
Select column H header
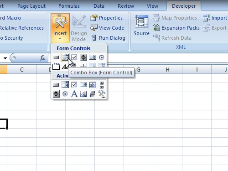pyautogui.click(x=167, y=69)
